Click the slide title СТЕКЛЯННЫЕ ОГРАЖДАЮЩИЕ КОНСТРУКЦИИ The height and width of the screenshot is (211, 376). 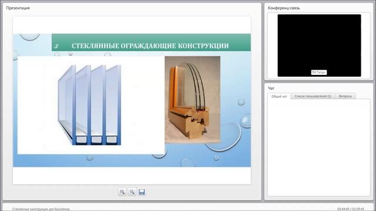click(150, 46)
